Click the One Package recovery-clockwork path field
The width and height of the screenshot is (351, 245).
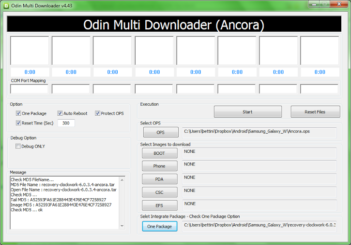(259, 227)
